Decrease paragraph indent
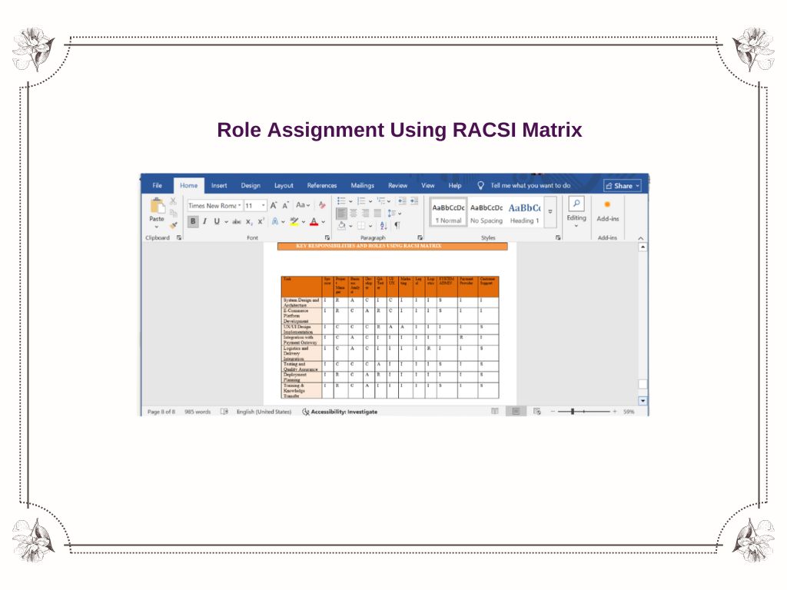 (402, 201)
